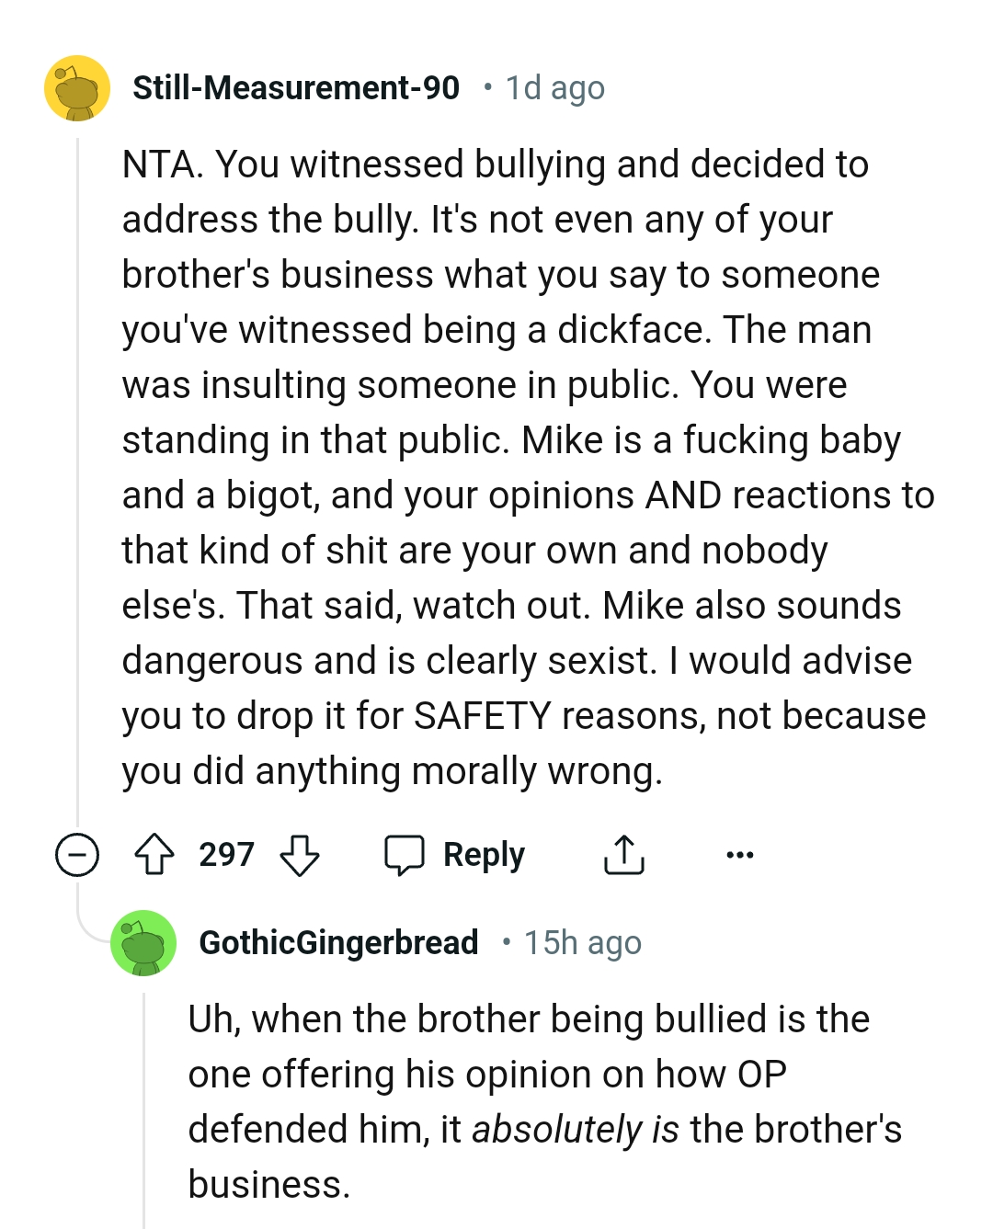
Task: Upvote Still-Measurement-90's comment
Action: click(x=156, y=854)
